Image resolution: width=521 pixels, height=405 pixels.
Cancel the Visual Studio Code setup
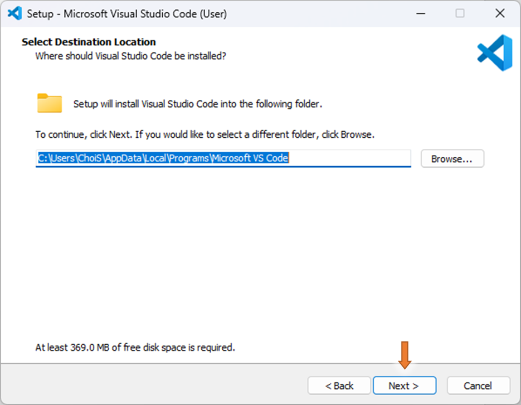(478, 385)
